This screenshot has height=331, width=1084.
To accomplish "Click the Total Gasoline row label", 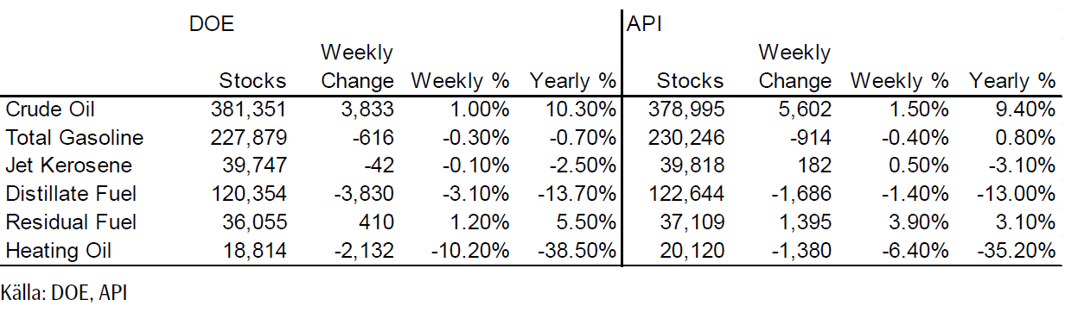I will (x=74, y=138).
